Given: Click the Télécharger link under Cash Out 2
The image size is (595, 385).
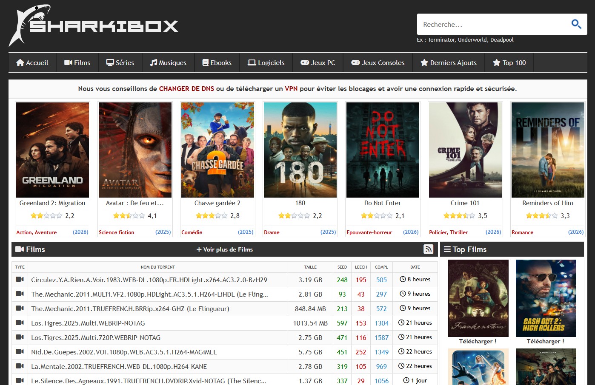Looking at the screenshot, I should click(545, 341).
